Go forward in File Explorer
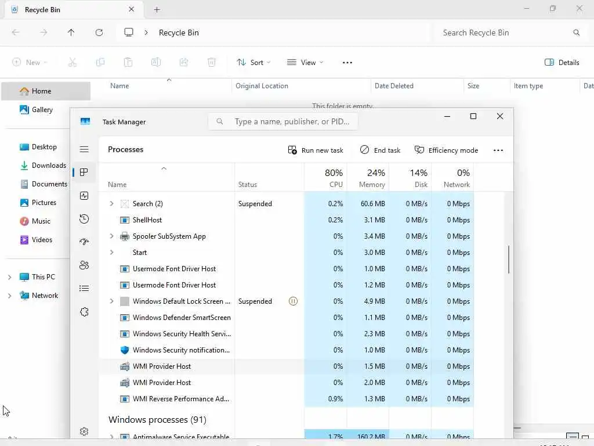The image size is (594, 446). pyautogui.click(x=44, y=33)
